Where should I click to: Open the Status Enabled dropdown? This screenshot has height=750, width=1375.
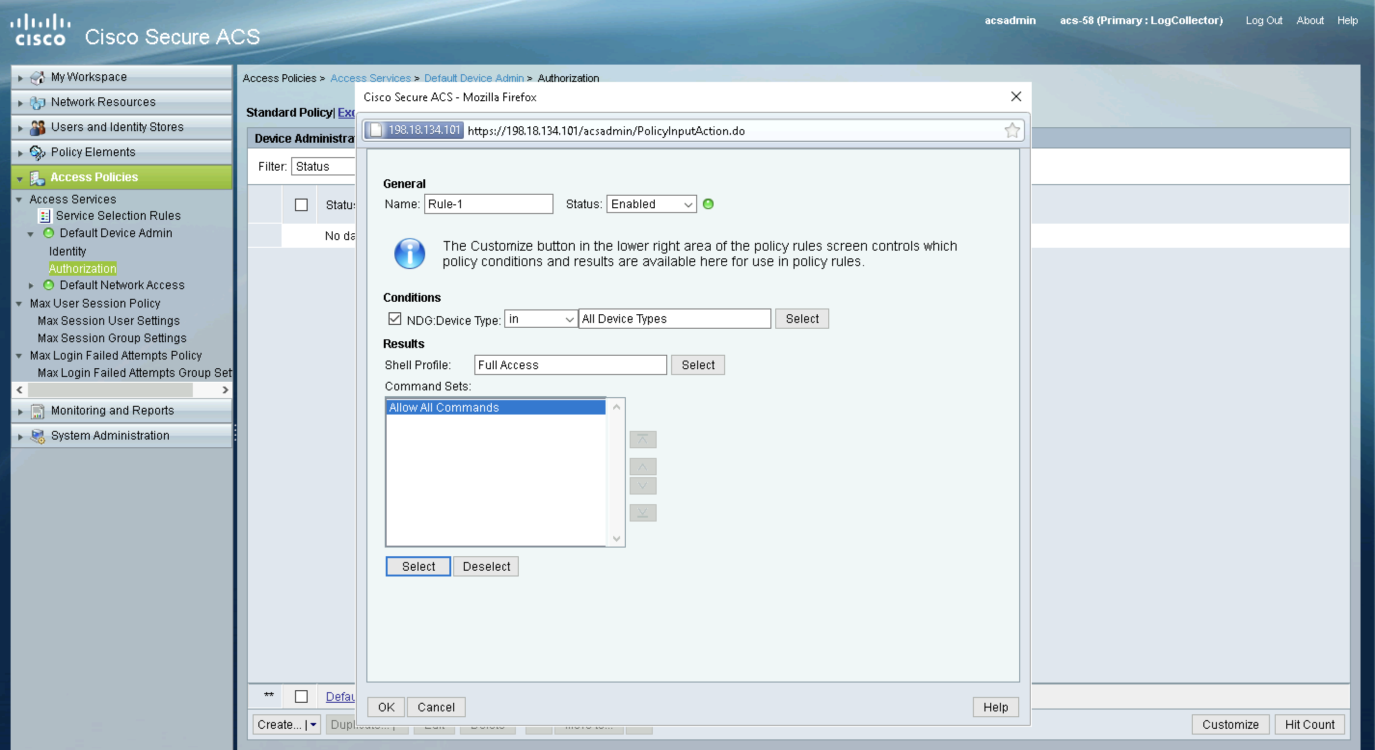651,204
